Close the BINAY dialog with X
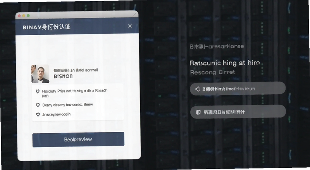Viewport: 310px width, 170px height. point(130,25)
